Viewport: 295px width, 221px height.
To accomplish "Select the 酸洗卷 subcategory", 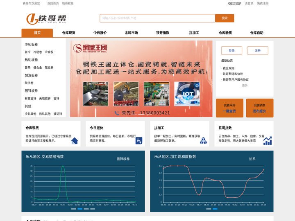I will click(29, 83).
